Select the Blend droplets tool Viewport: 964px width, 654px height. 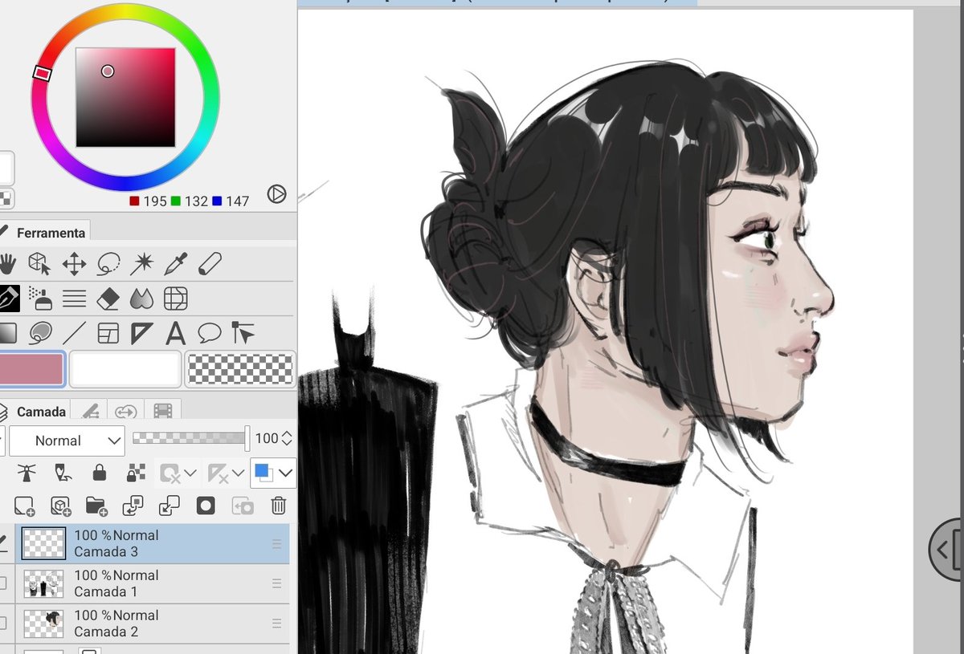coord(142,299)
